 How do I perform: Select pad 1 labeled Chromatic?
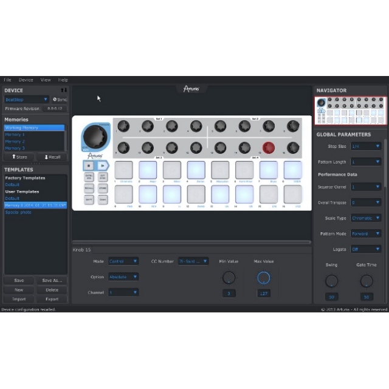tap(123, 170)
